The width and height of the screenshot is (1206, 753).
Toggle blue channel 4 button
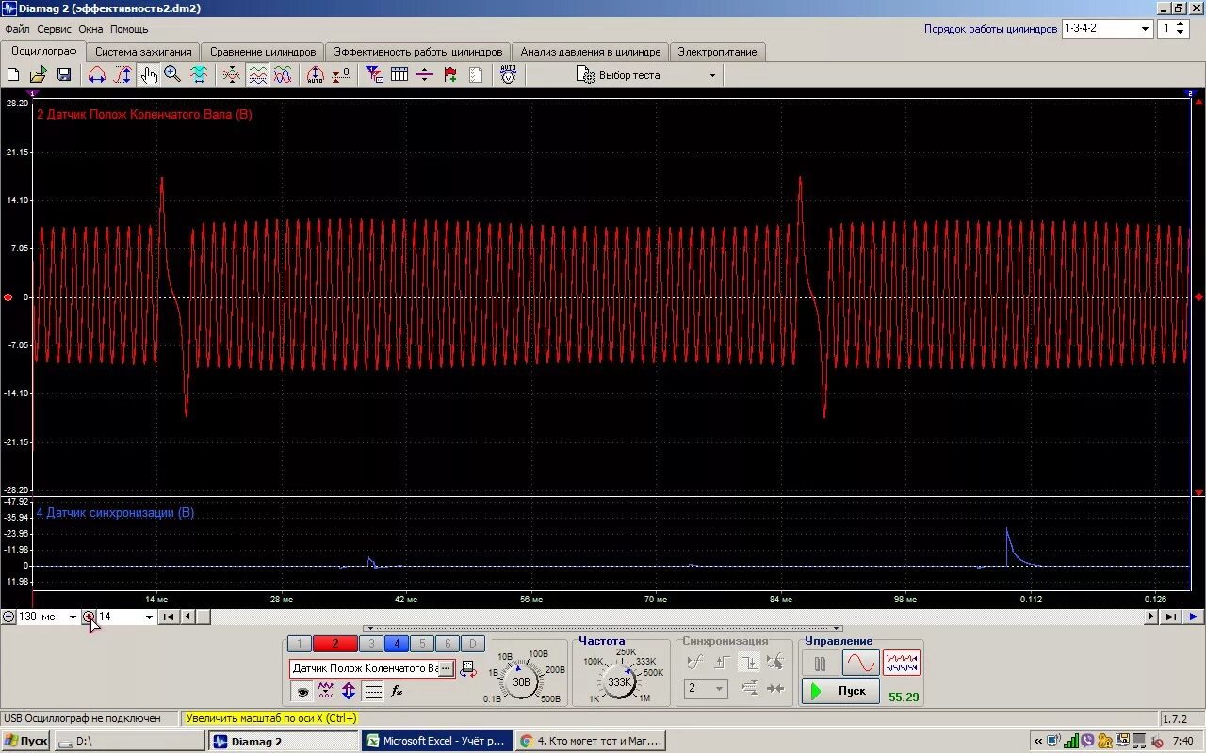point(396,644)
